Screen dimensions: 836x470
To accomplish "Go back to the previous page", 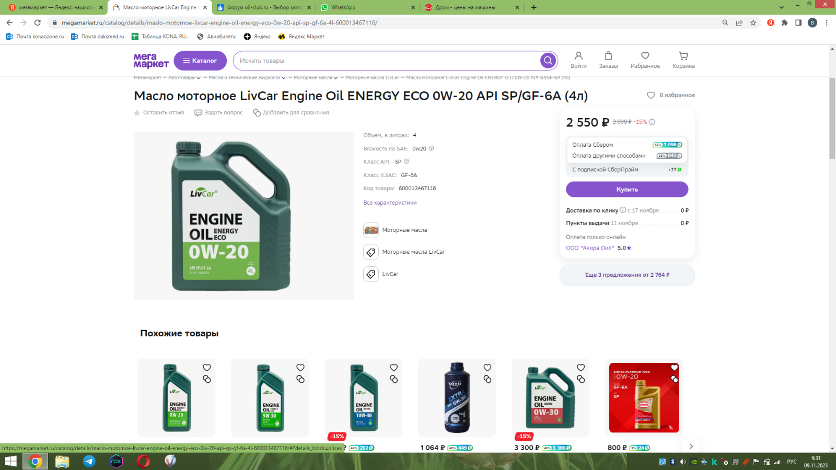I will (9, 22).
